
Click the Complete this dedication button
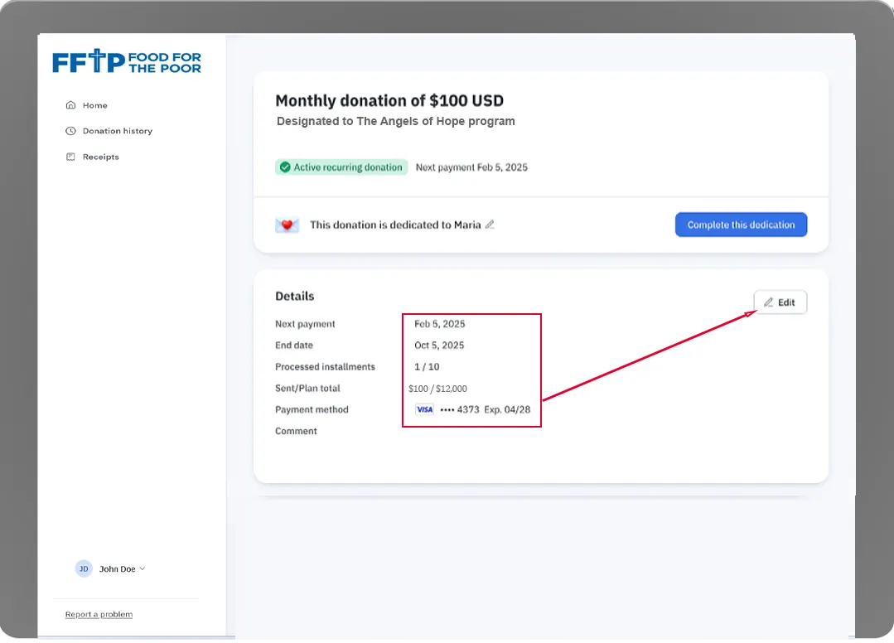coord(741,224)
